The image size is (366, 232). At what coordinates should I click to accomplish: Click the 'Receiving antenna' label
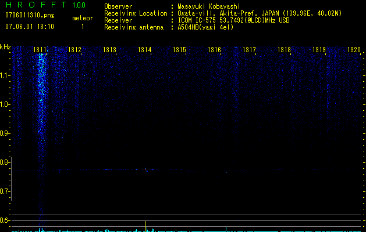134,27
